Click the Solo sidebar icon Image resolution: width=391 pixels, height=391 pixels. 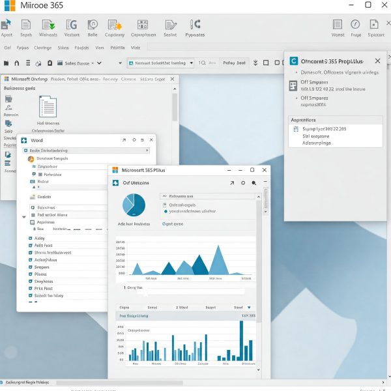tap(8, 123)
